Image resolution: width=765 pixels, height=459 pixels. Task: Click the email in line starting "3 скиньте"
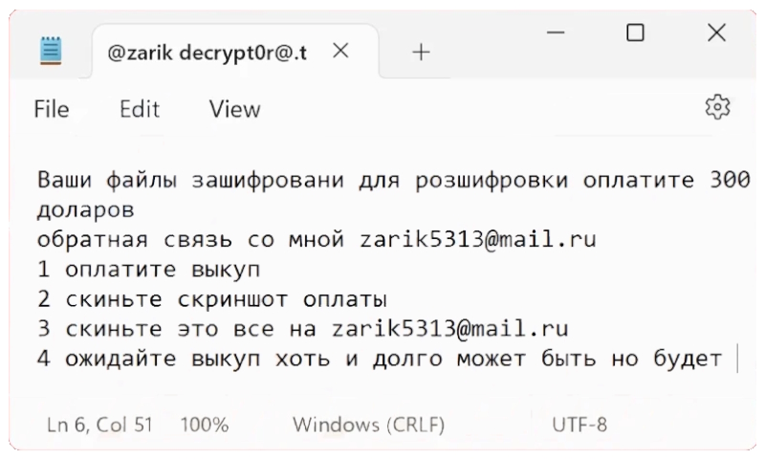[x=450, y=329]
